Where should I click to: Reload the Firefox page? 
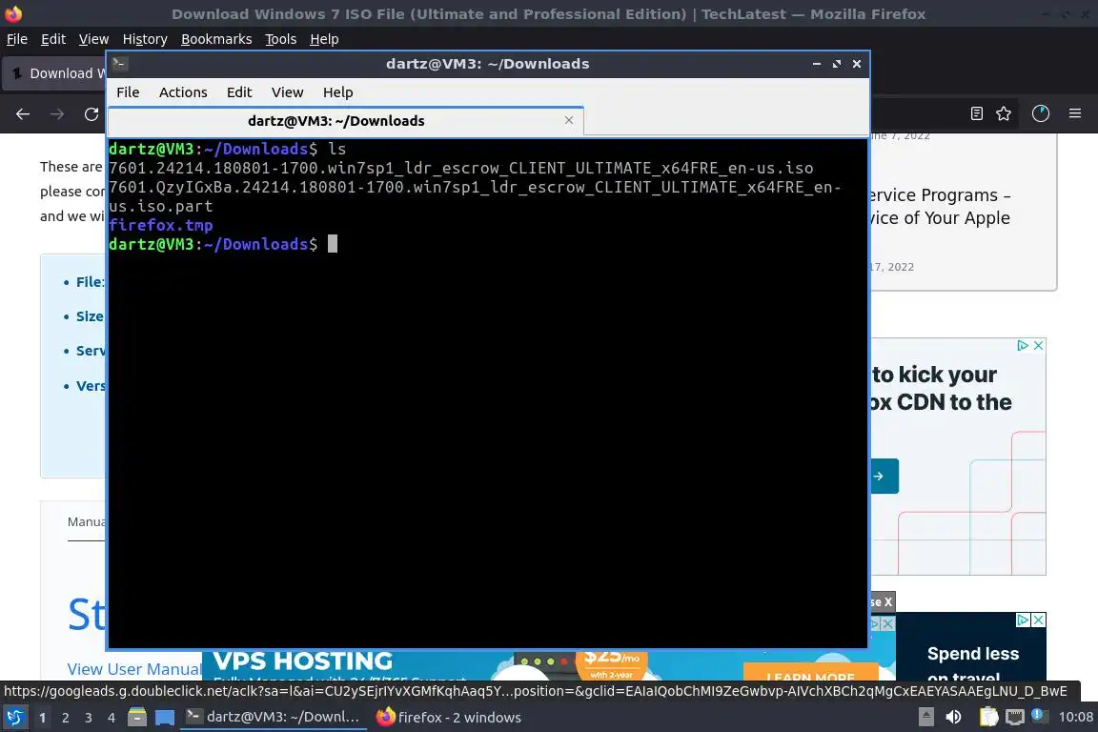(x=91, y=114)
